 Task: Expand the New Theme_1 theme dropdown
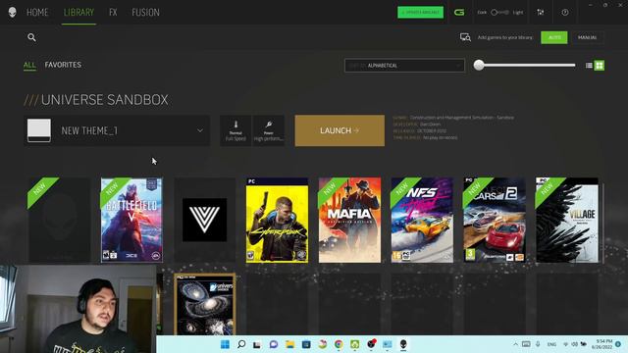coord(200,130)
